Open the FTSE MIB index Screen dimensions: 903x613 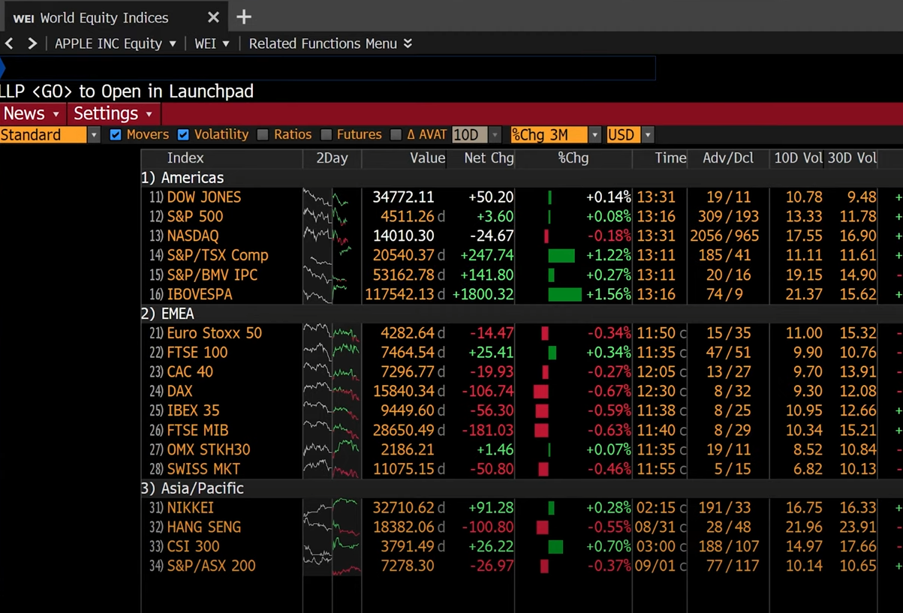(197, 431)
